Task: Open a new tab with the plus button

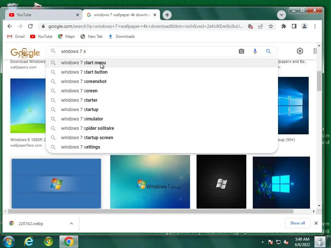Action: 167,15
